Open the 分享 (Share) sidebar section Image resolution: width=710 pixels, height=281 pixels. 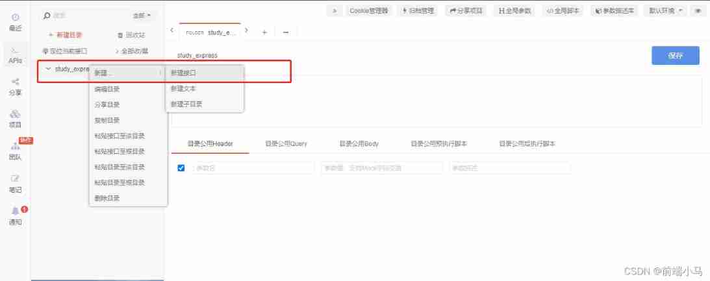16,87
